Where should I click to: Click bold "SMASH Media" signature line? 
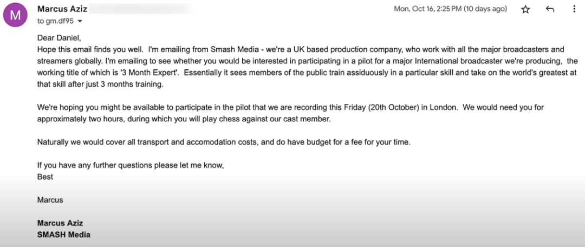click(x=64, y=235)
